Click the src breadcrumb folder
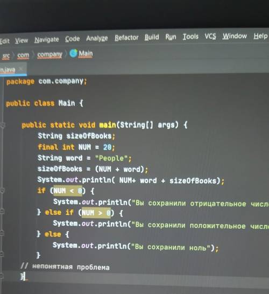This screenshot has height=294, width=269. 6,56
